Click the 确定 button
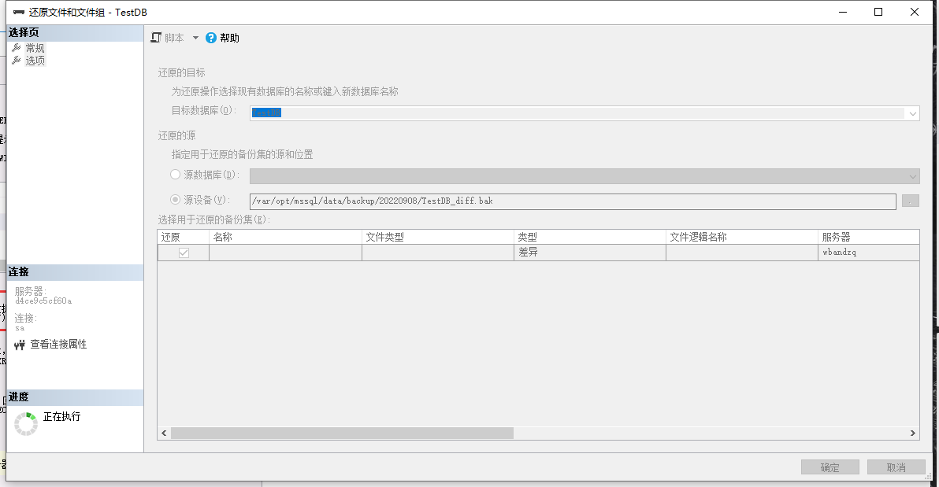Image resolution: width=939 pixels, height=487 pixels. click(x=830, y=467)
